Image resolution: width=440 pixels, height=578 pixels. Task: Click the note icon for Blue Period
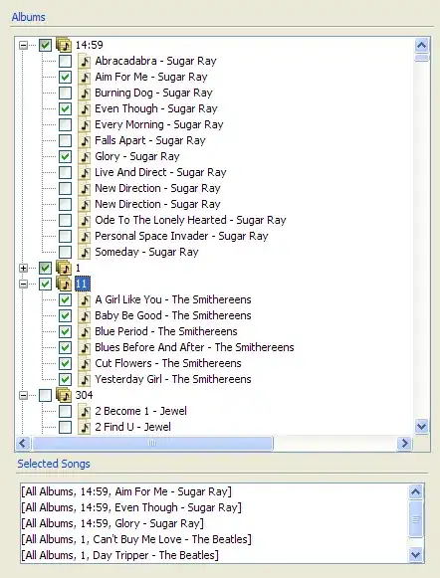pyautogui.click(x=84, y=331)
